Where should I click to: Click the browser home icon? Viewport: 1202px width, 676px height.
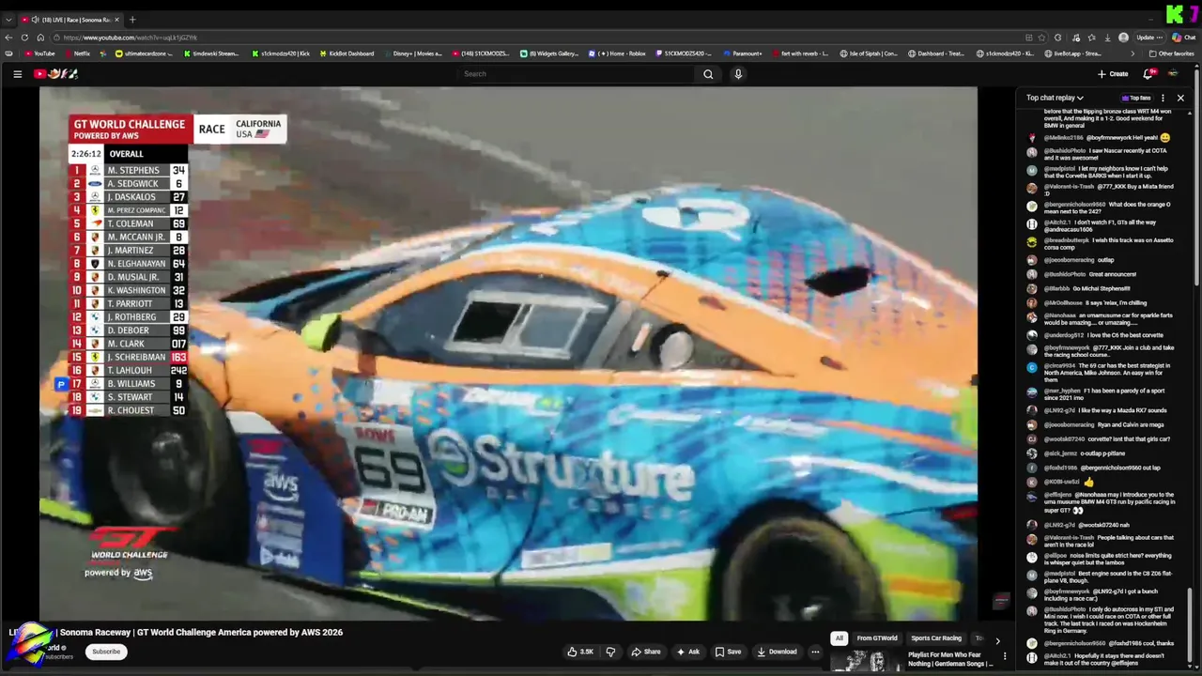[40, 38]
